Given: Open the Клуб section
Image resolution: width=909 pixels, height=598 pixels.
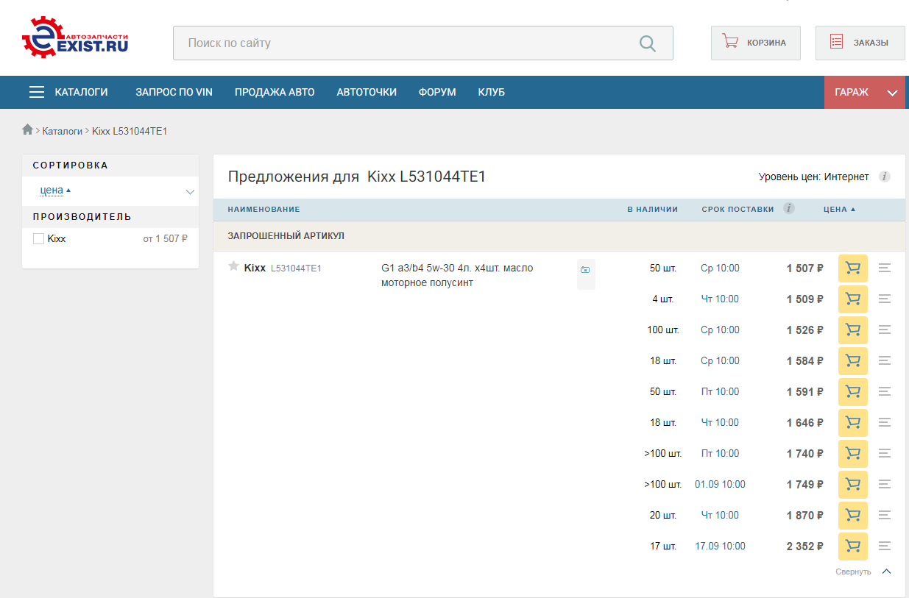Looking at the screenshot, I should click(x=491, y=92).
